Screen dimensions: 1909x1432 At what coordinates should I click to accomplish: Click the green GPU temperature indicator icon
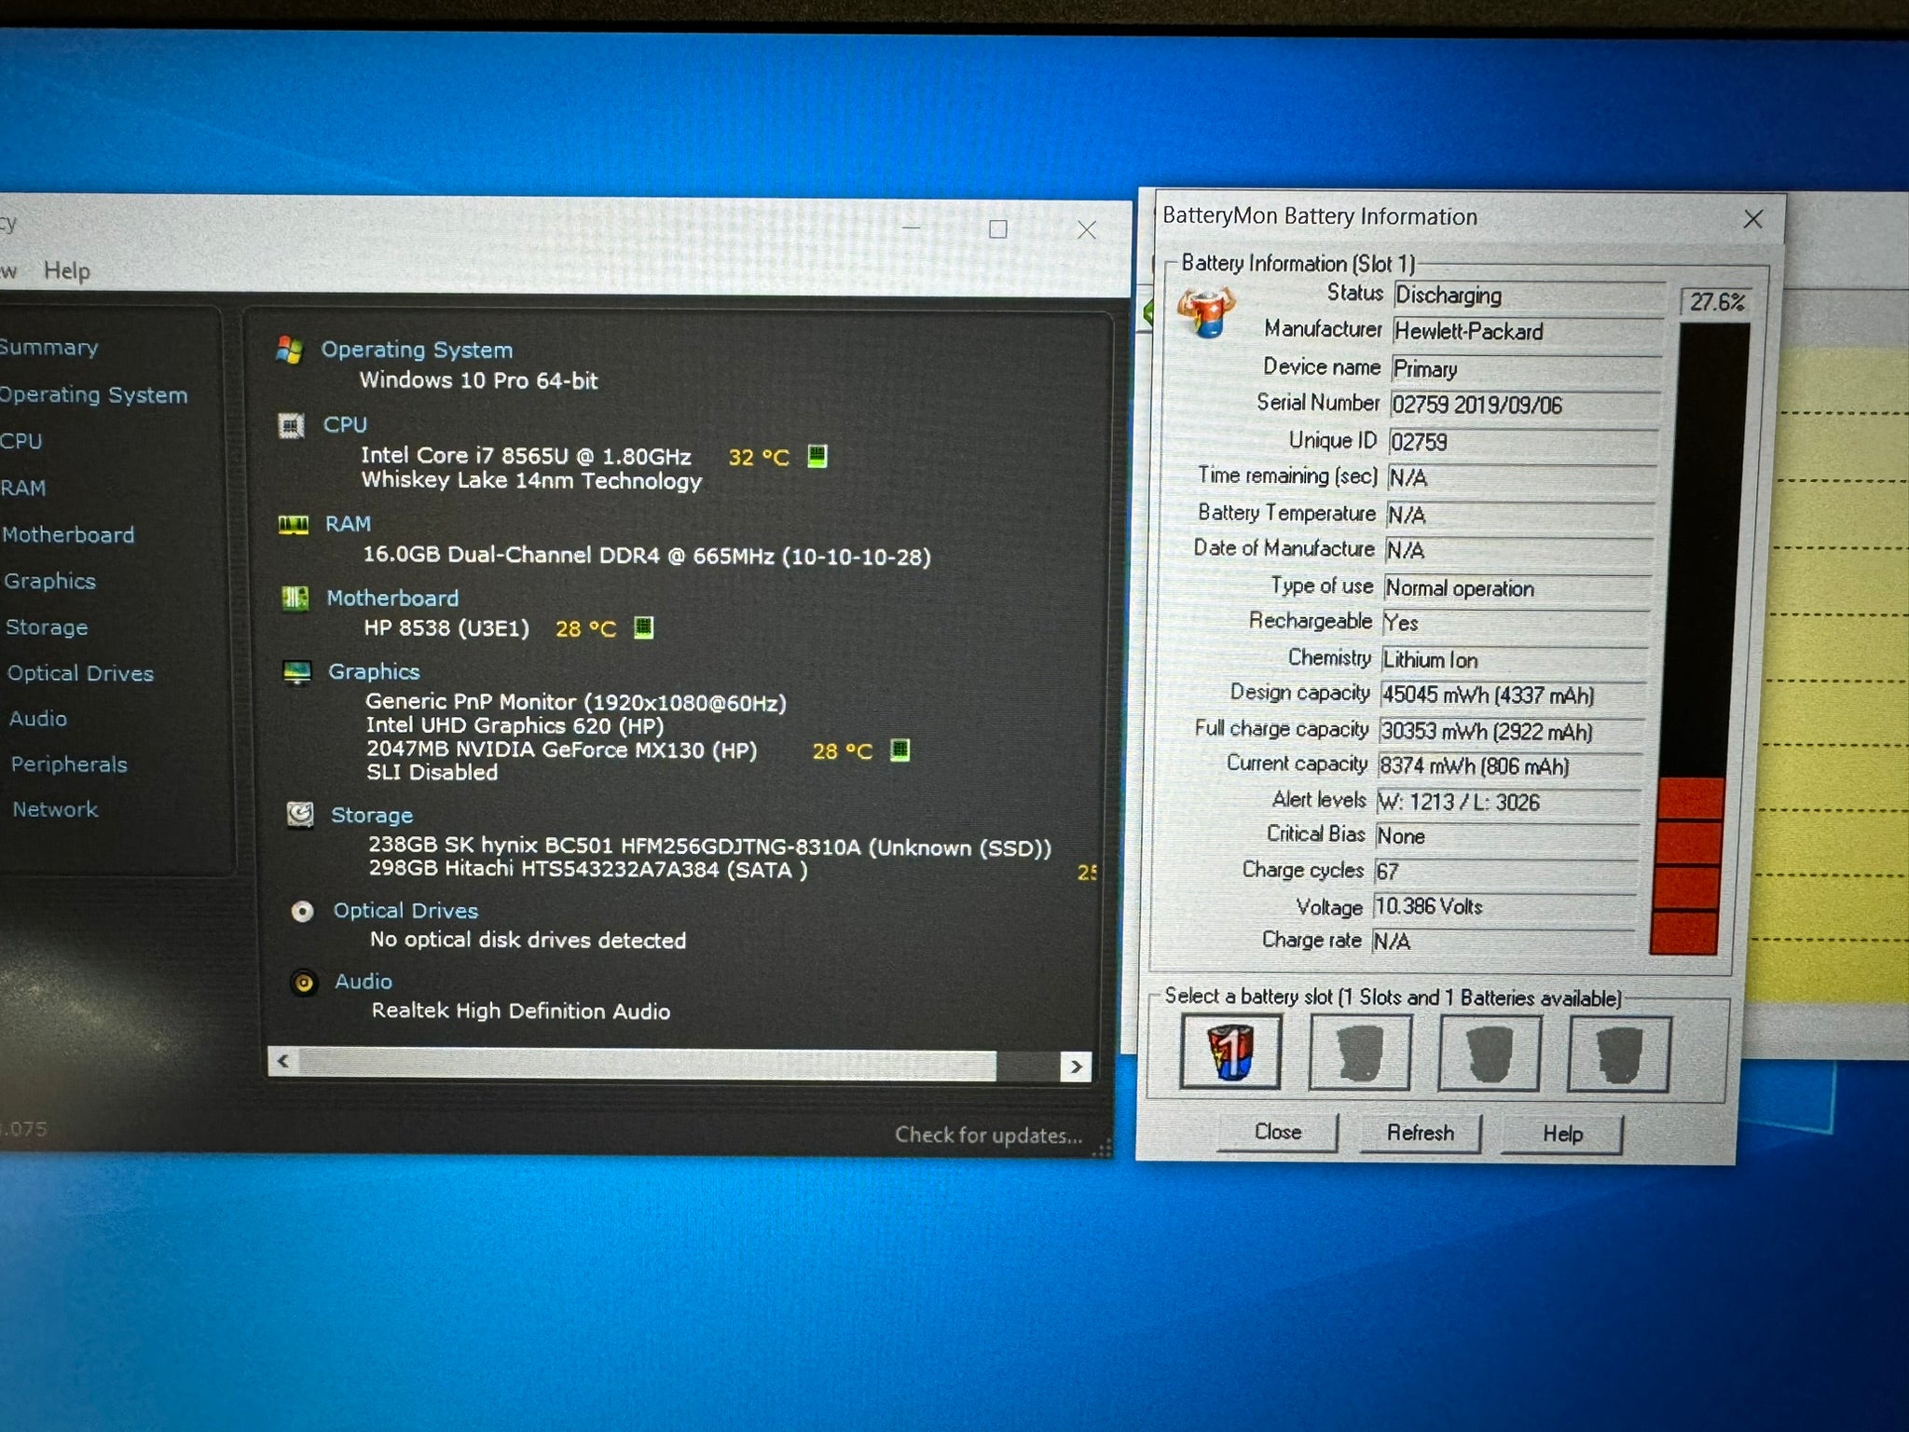pyautogui.click(x=900, y=750)
